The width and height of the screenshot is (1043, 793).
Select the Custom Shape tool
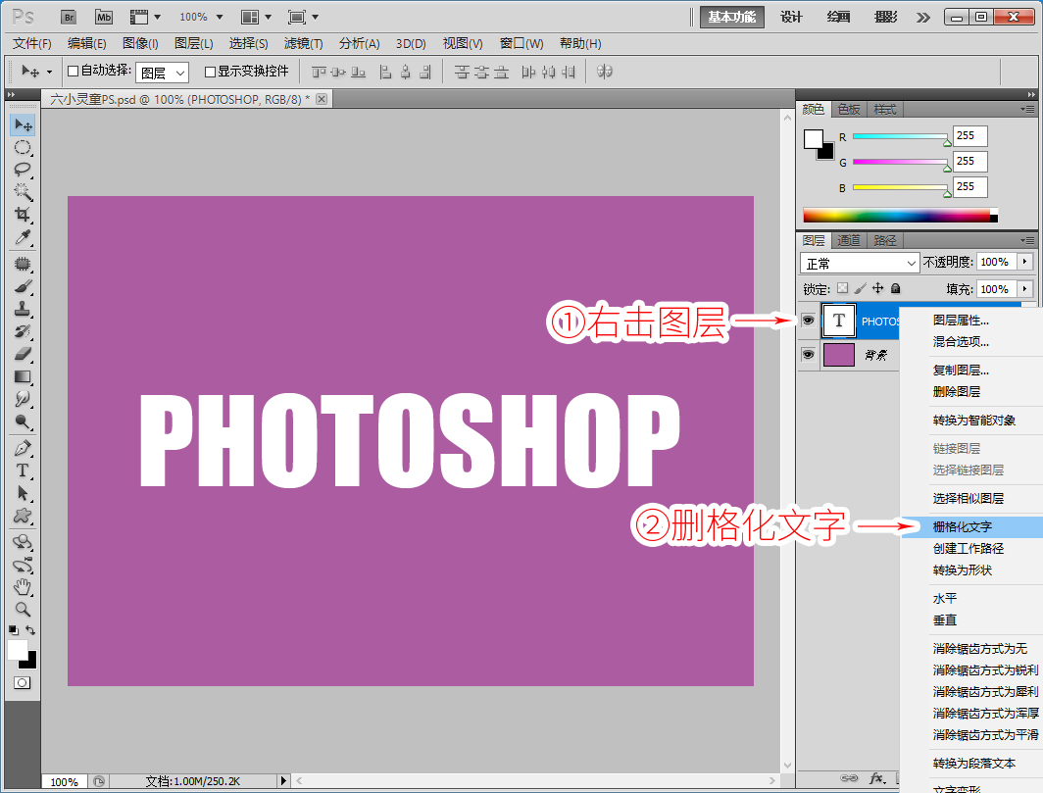(x=23, y=516)
